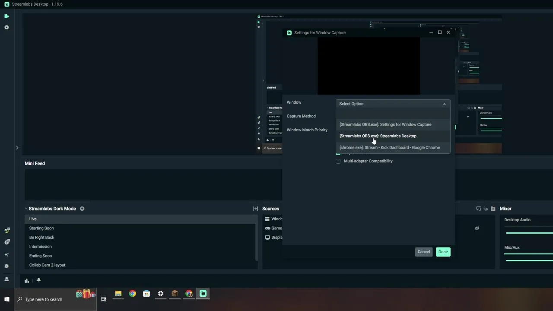Click the blank first dropdown option
The height and width of the screenshot is (311, 553).
click(x=393, y=114)
